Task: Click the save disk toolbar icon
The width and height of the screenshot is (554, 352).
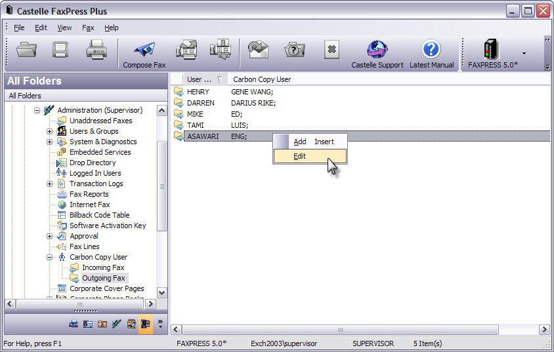Action: pyautogui.click(x=60, y=49)
